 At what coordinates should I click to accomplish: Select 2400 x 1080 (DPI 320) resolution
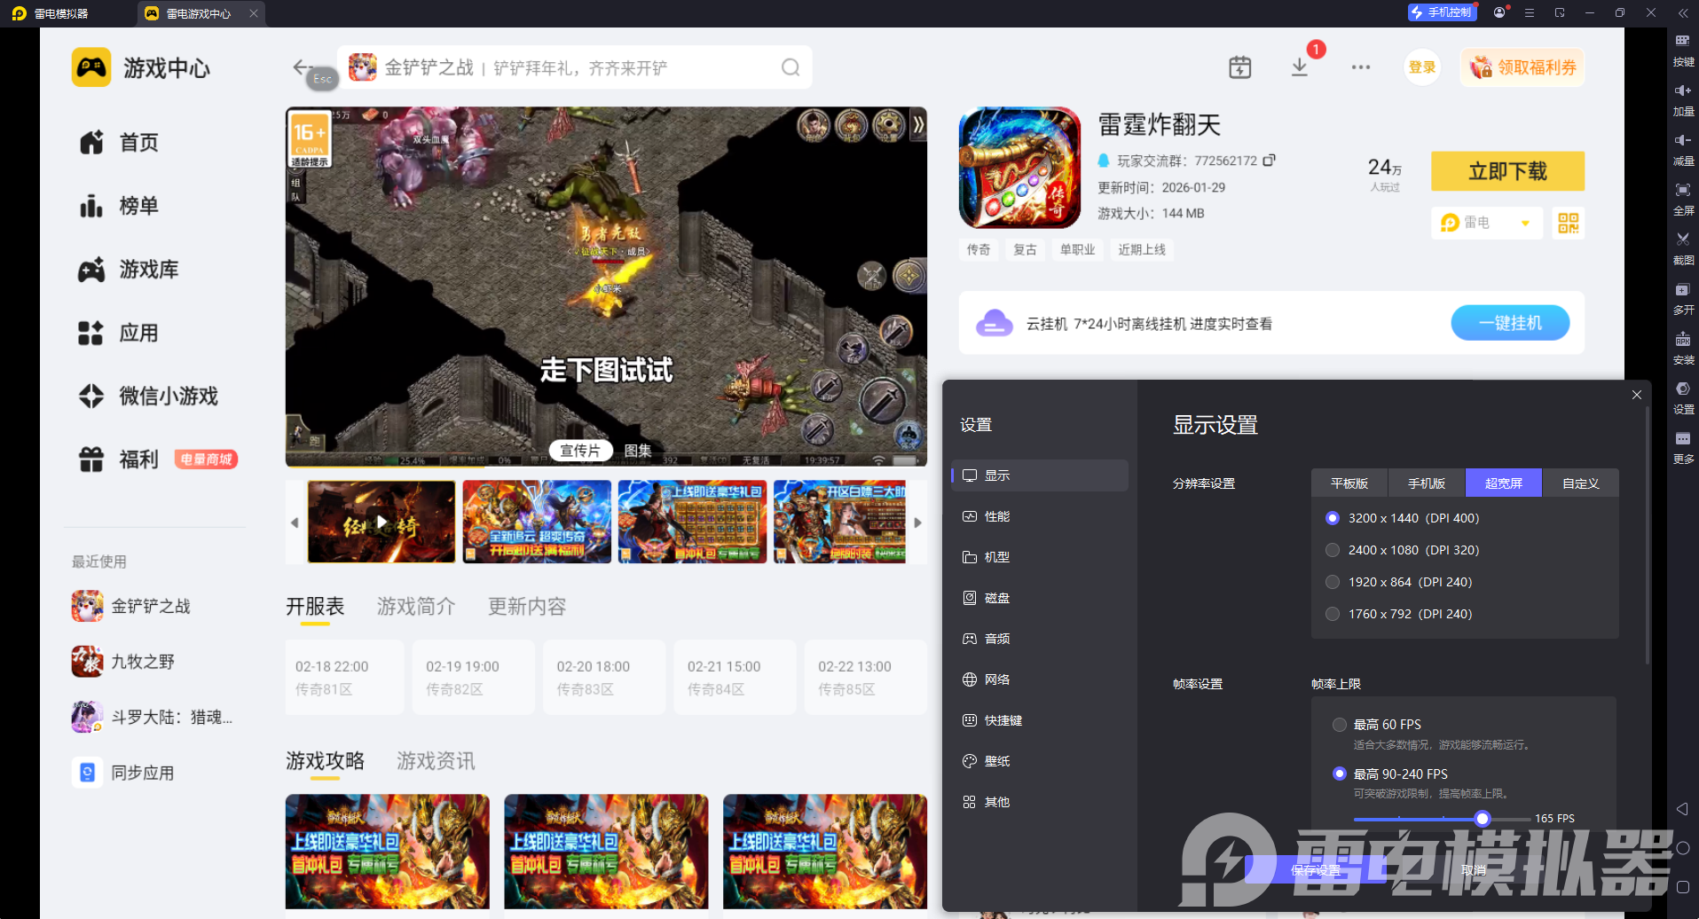1403,550
